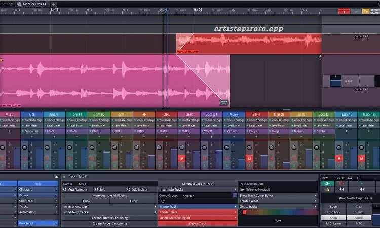Click the red transport button under 120.00
The image size is (380, 228).
[341, 184]
